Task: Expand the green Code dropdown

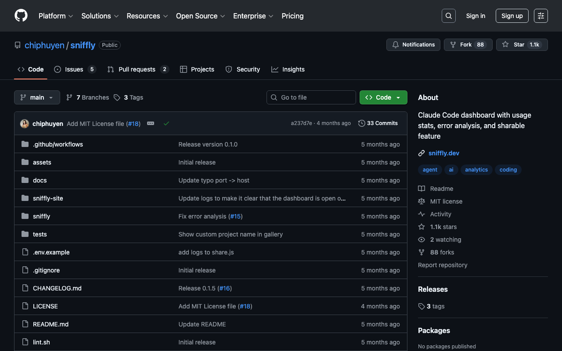Action: 383,97
